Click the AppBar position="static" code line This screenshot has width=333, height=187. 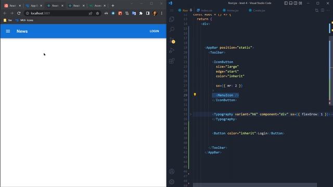229,48
